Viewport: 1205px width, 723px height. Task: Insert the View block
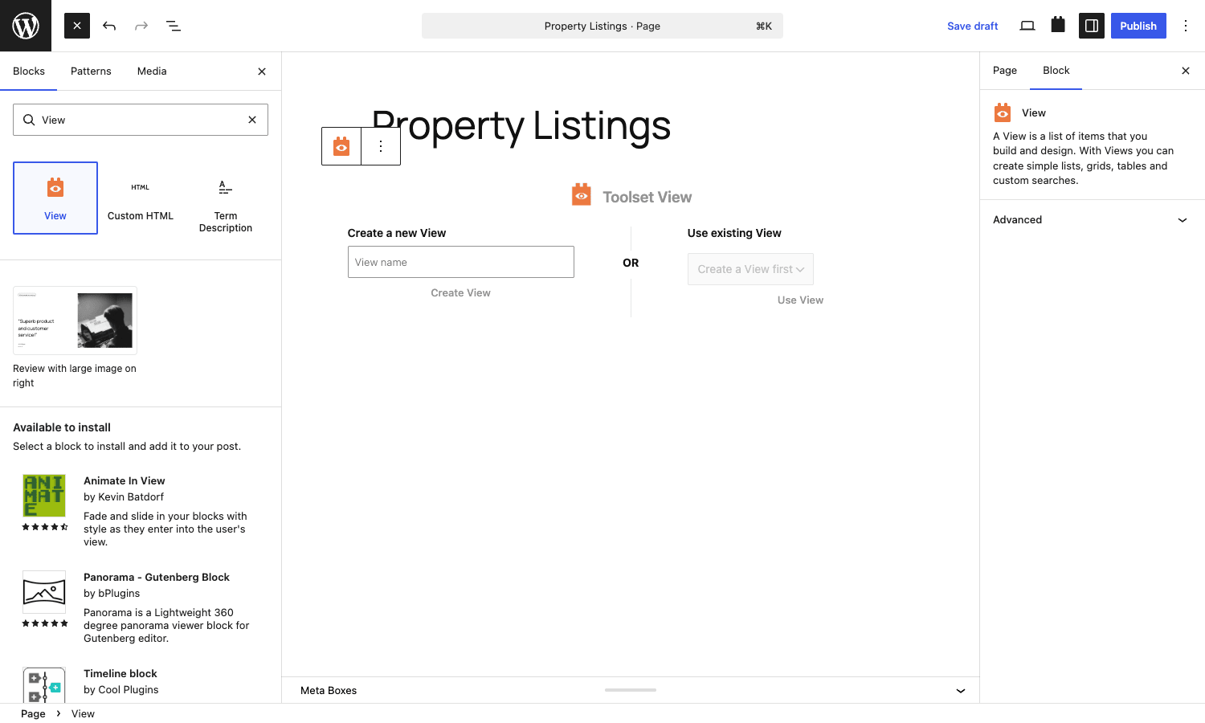55,198
